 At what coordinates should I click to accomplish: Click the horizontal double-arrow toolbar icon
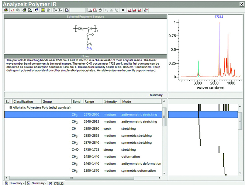(x=123, y=10)
